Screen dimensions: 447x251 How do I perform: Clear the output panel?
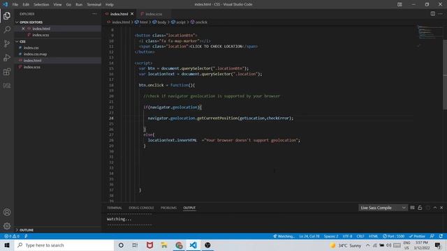(x=412, y=208)
